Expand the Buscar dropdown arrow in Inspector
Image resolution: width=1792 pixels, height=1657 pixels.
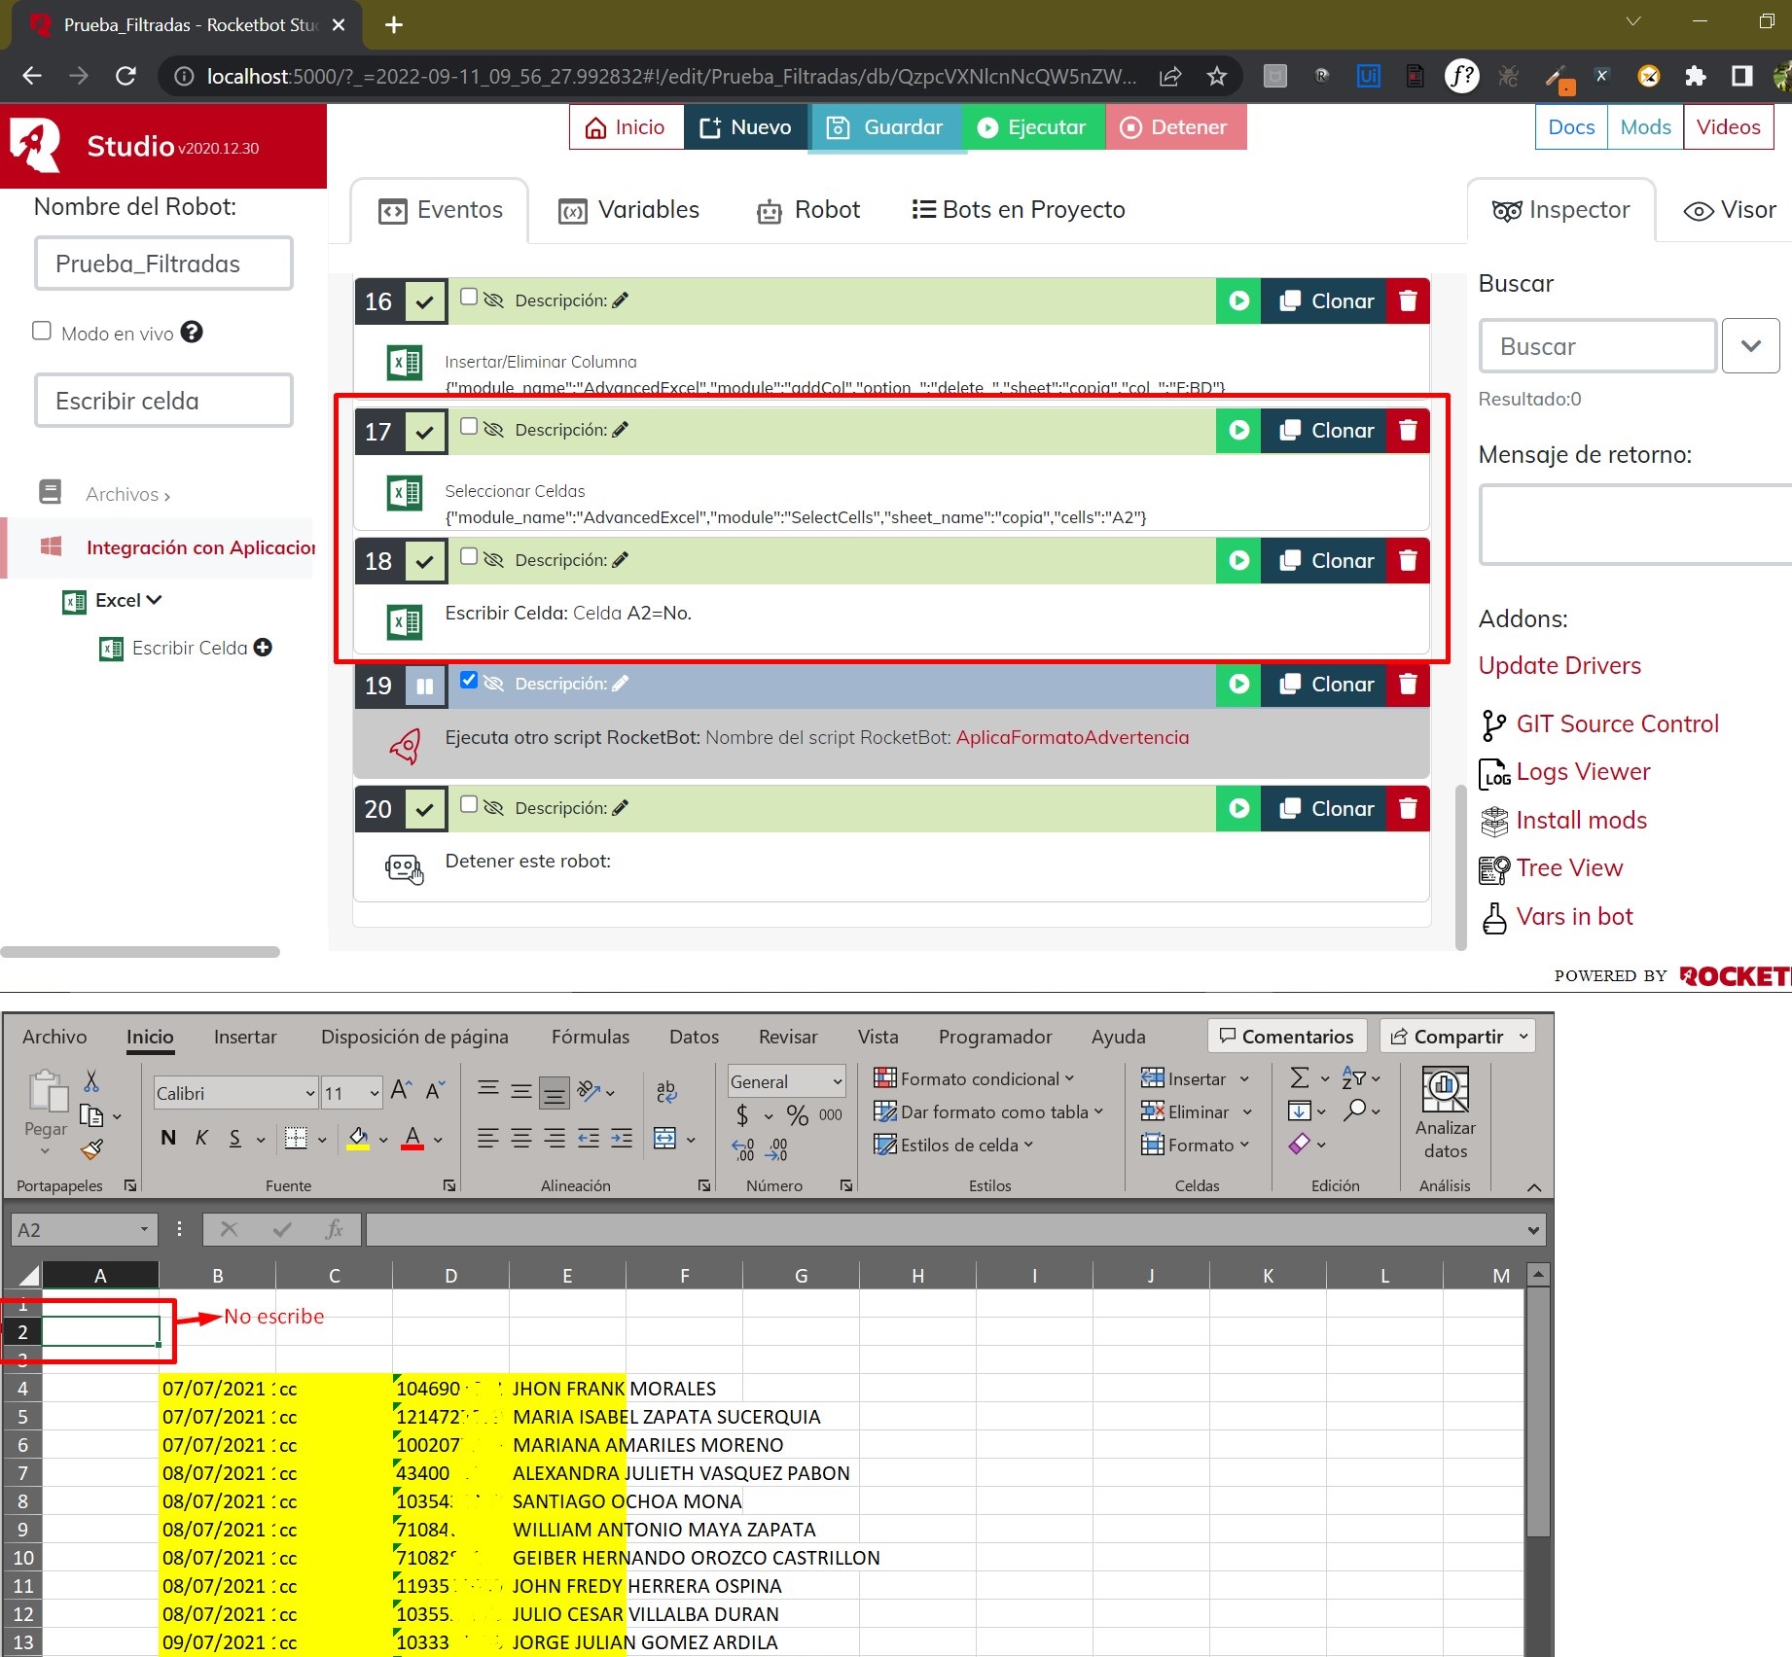coord(1750,346)
